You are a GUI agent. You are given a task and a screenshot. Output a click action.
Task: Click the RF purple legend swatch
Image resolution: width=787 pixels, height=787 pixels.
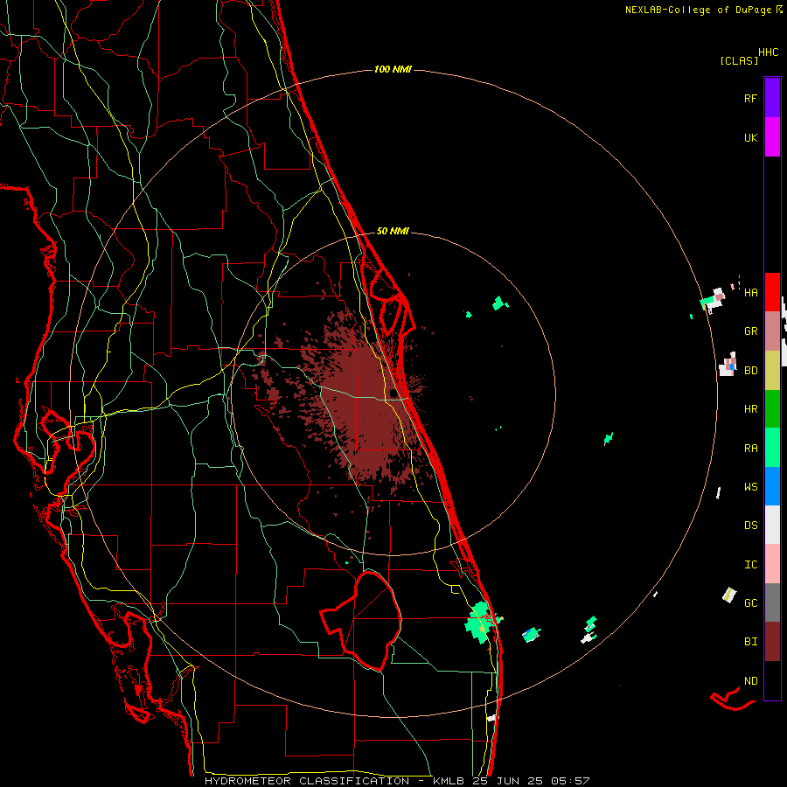[772, 97]
